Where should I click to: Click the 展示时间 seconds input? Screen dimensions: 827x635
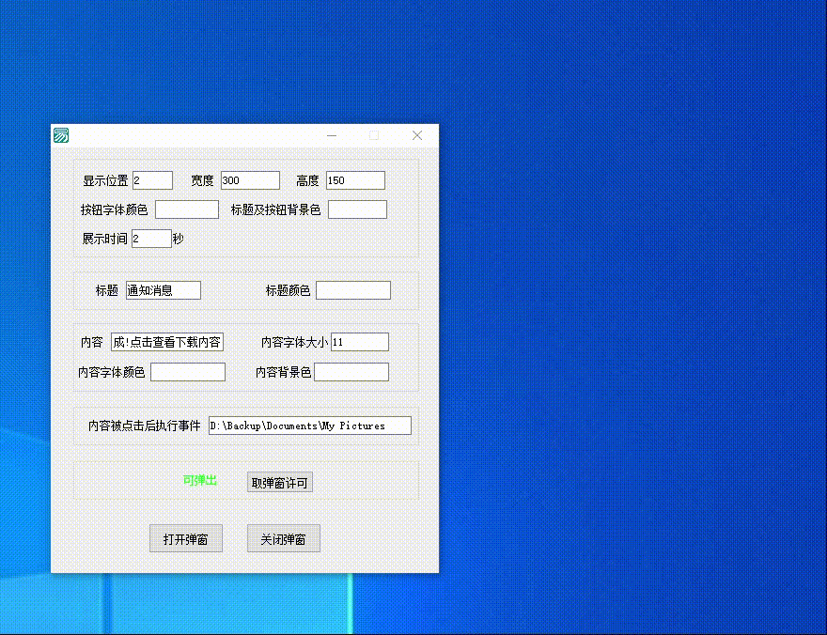point(151,239)
